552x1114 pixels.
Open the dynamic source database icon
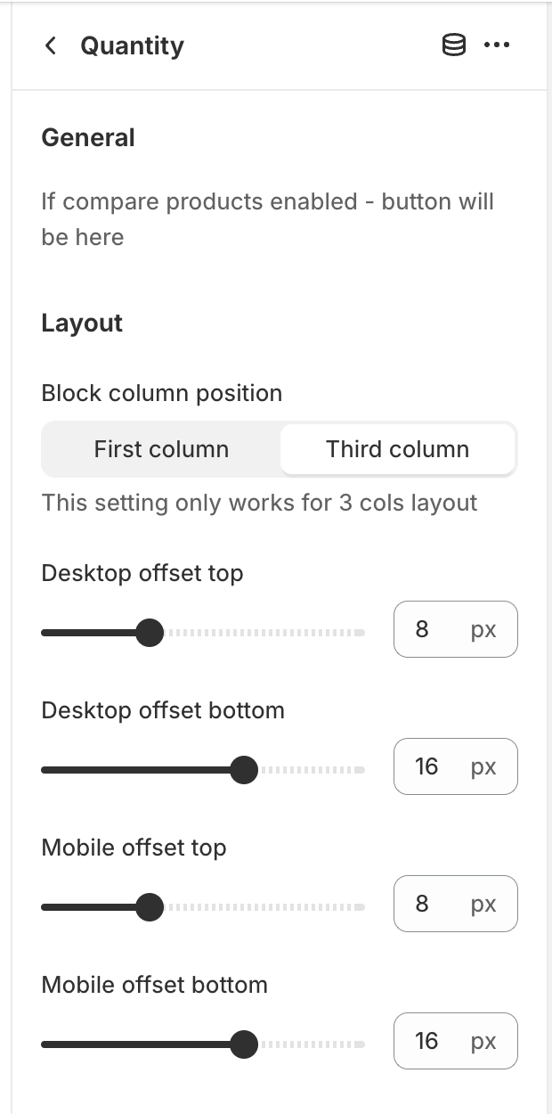(454, 45)
